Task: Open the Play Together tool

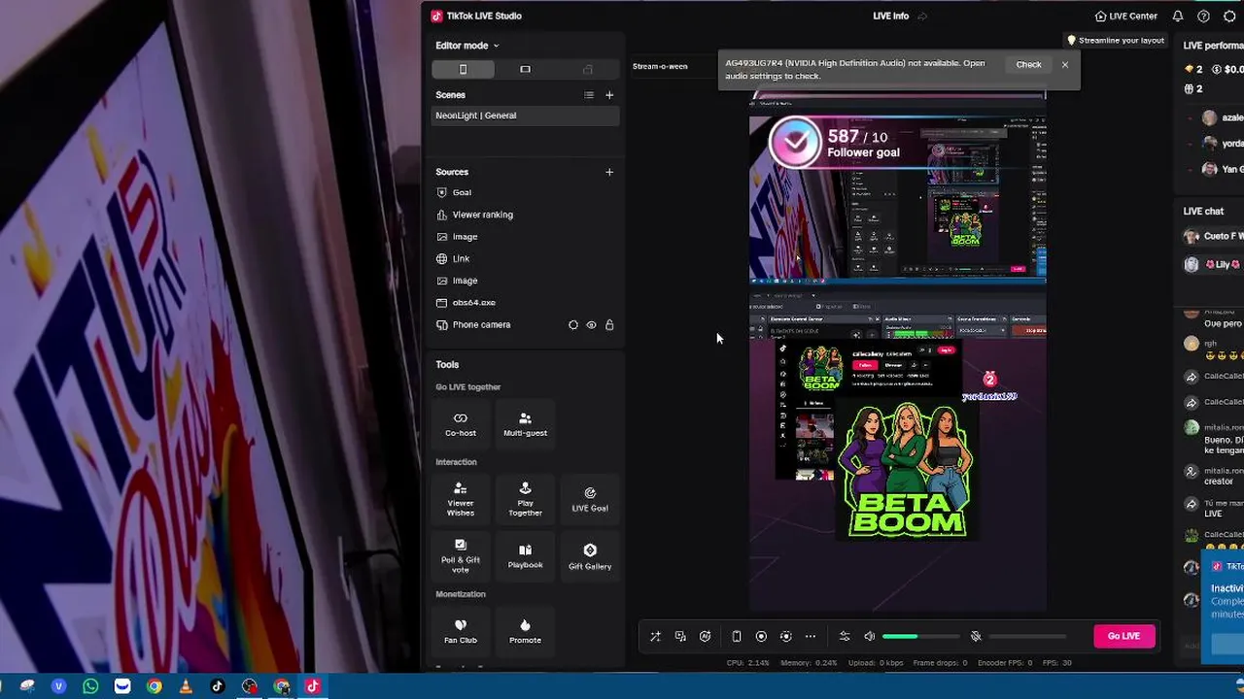Action: click(525, 499)
